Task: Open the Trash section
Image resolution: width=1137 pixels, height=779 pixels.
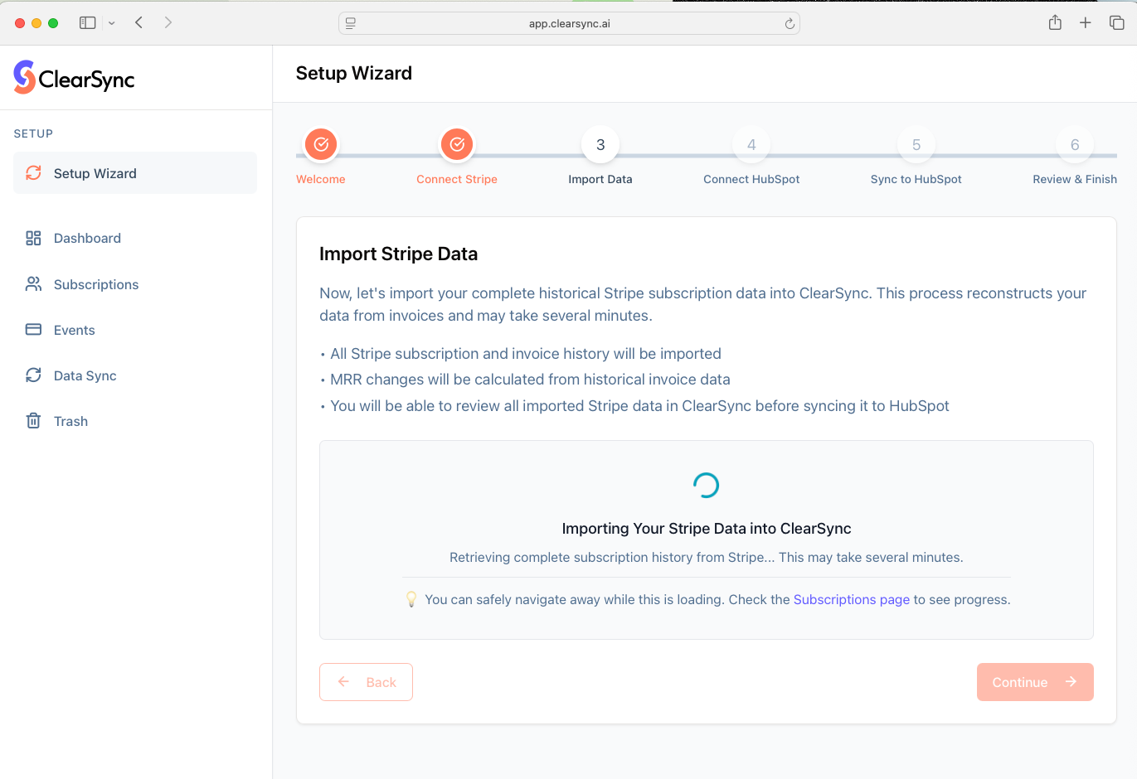Action: (x=70, y=421)
